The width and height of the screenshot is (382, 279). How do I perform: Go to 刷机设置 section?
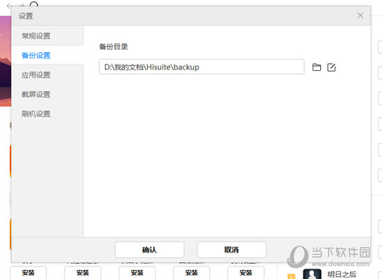(48, 114)
